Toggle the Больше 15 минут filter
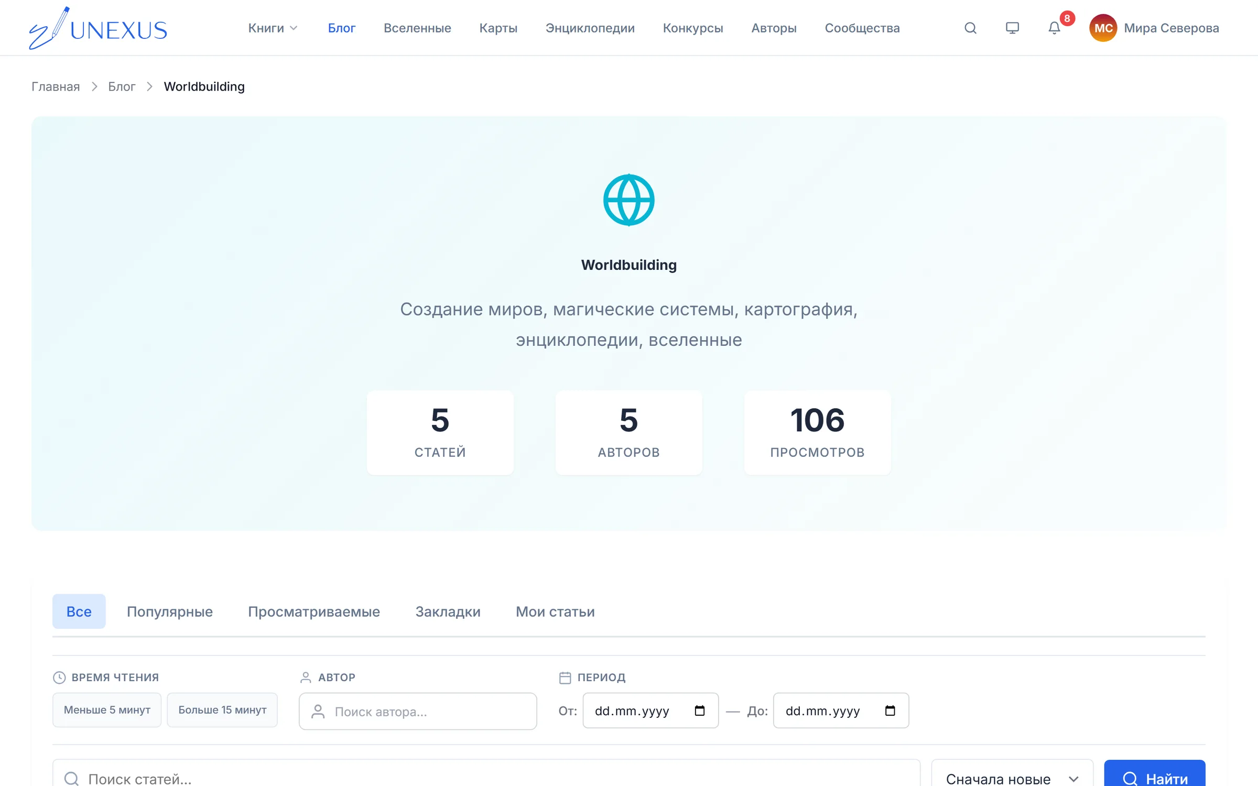The height and width of the screenshot is (786, 1258). tap(222, 710)
